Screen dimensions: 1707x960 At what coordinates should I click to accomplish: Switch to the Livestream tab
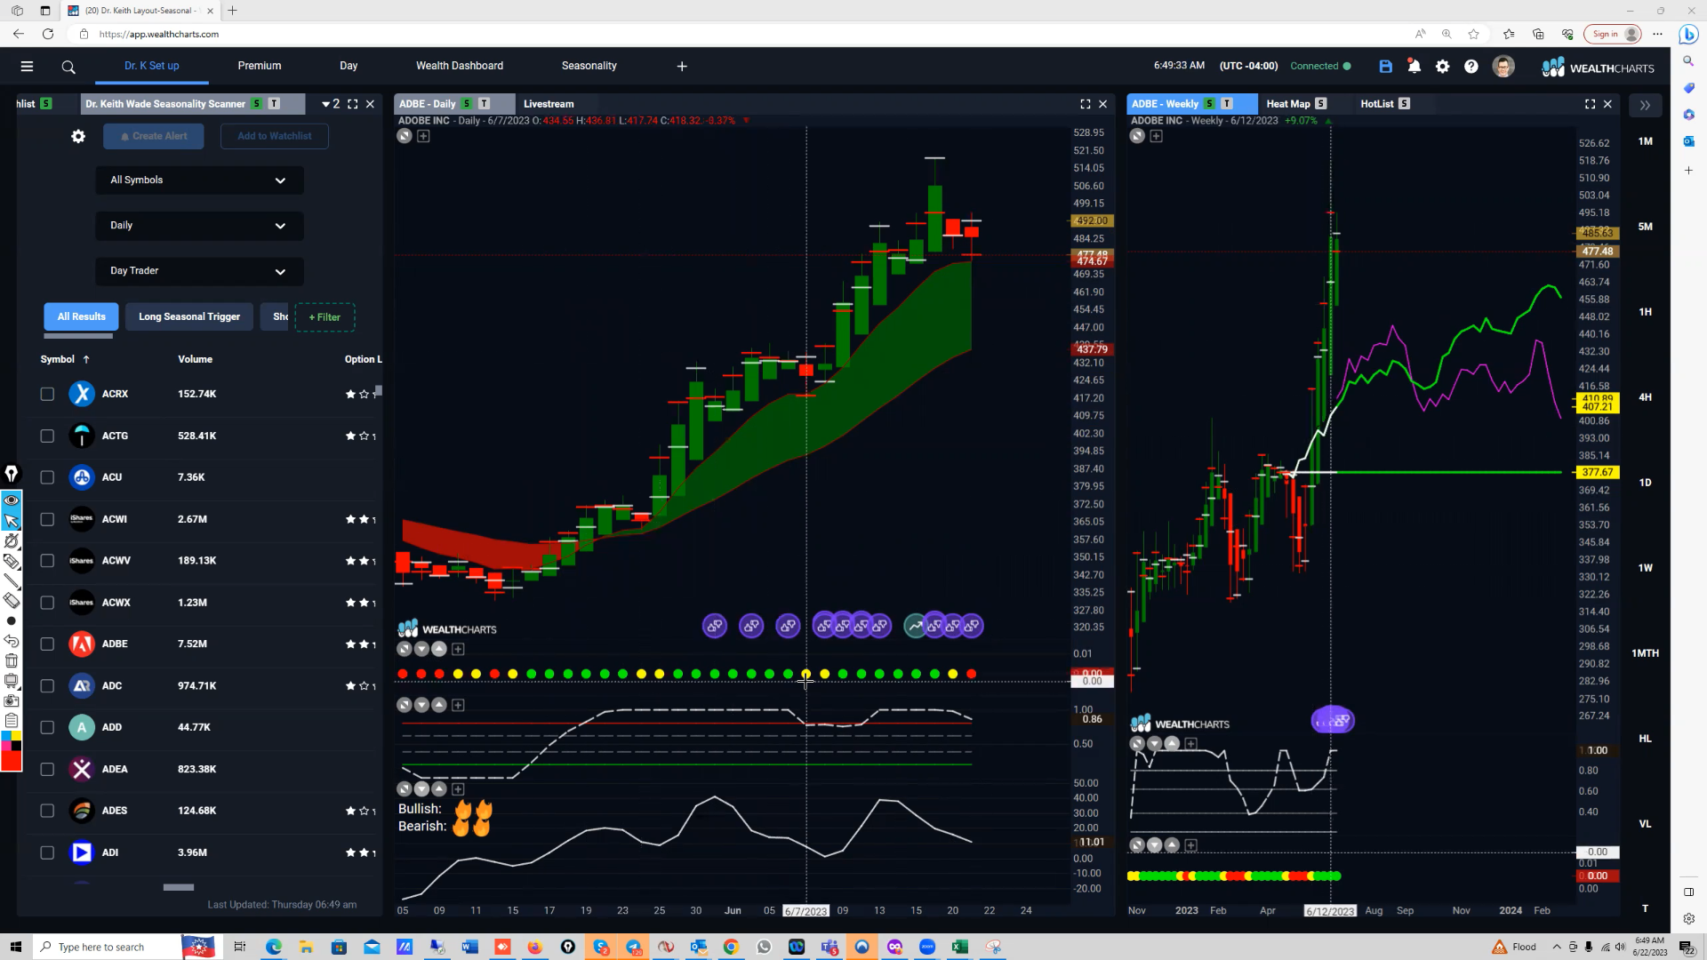click(x=549, y=104)
